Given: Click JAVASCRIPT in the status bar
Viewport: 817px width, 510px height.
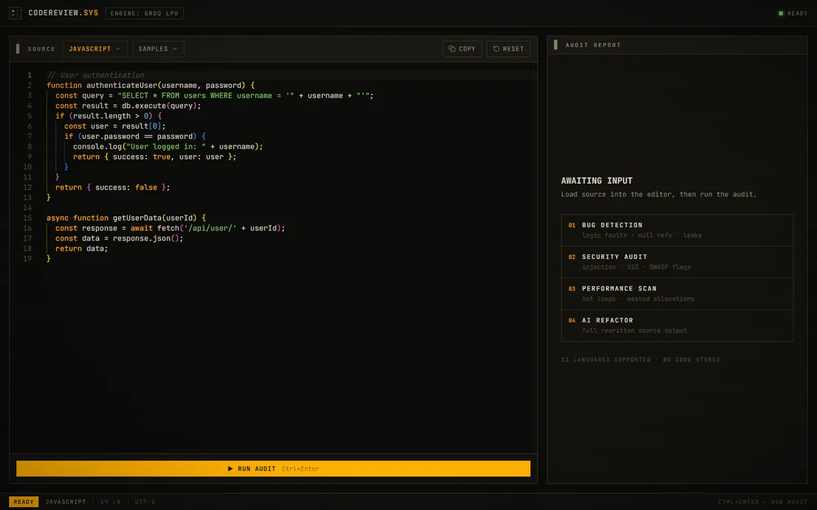Looking at the screenshot, I should click(66, 502).
